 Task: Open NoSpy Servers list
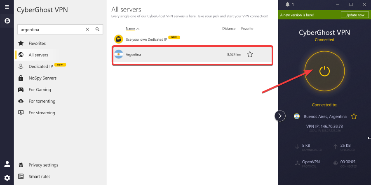coord(42,78)
